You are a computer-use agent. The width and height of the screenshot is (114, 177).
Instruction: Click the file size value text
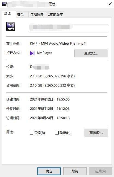coord(52,76)
